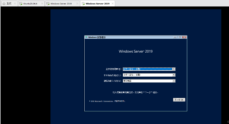Click the instruction text mentioning "下一步"
229x124 pixels.
click(135, 92)
